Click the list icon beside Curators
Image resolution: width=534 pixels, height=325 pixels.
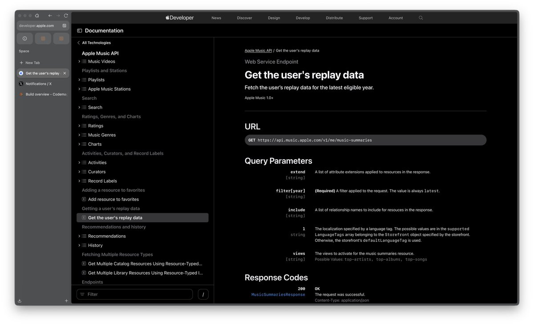coord(84,172)
